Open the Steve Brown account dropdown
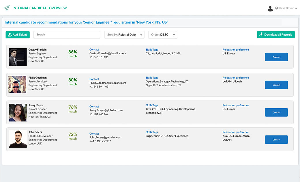The image size is (300, 182). tap(286, 8)
